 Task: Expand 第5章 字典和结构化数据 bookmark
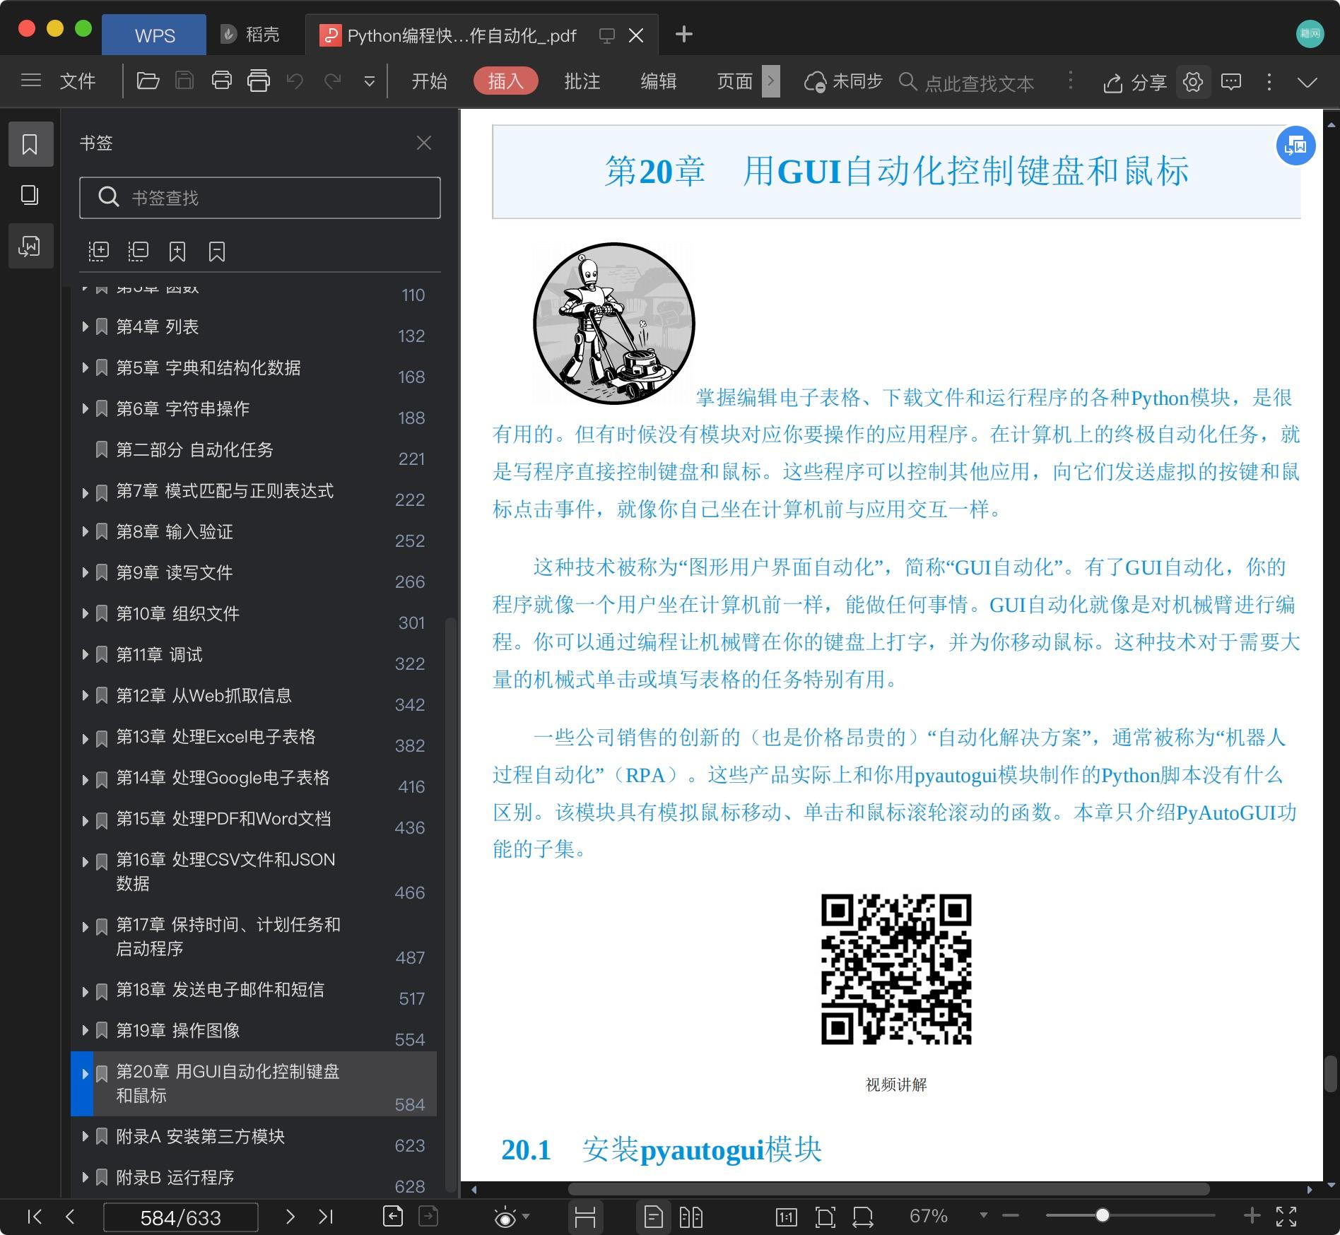(x=85, y=367)
